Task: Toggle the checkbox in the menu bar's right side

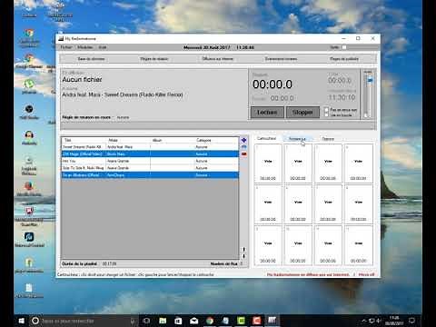Action: [344, 47]
